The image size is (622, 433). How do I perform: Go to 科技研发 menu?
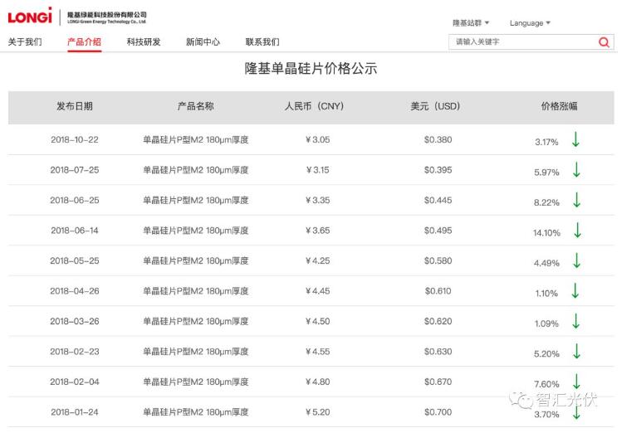[x=144, y=42]
